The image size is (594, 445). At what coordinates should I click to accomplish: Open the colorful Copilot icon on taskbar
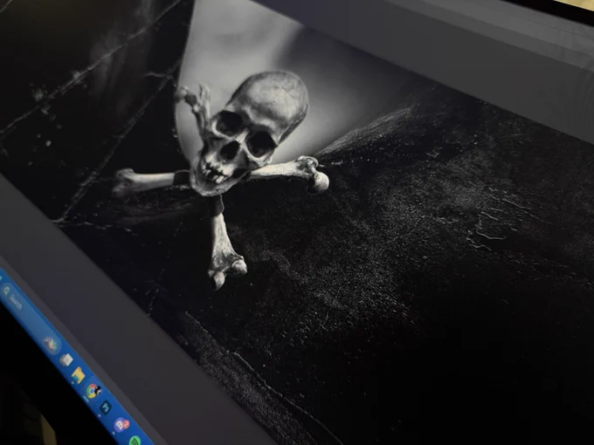51,344
